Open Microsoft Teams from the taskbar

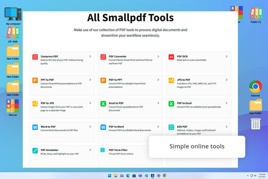pos(140,176)
